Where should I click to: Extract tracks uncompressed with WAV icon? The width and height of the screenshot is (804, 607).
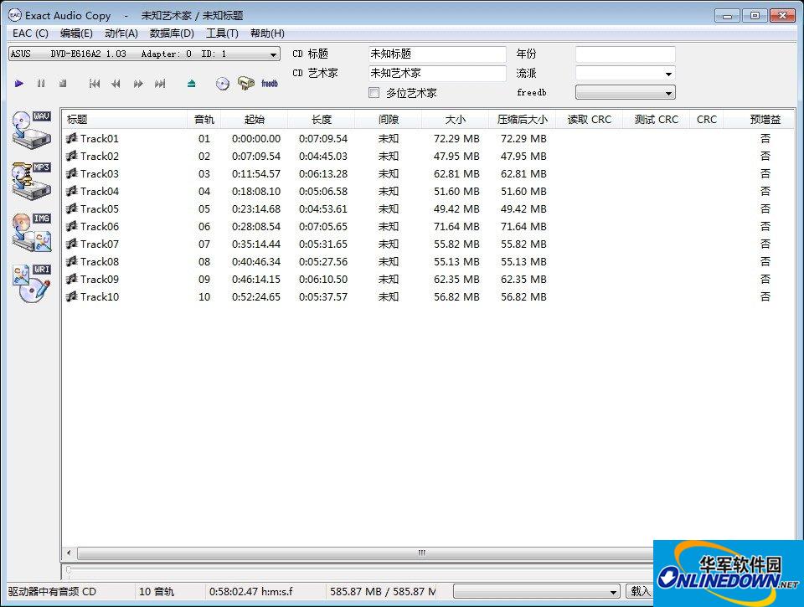click(31, 130)
